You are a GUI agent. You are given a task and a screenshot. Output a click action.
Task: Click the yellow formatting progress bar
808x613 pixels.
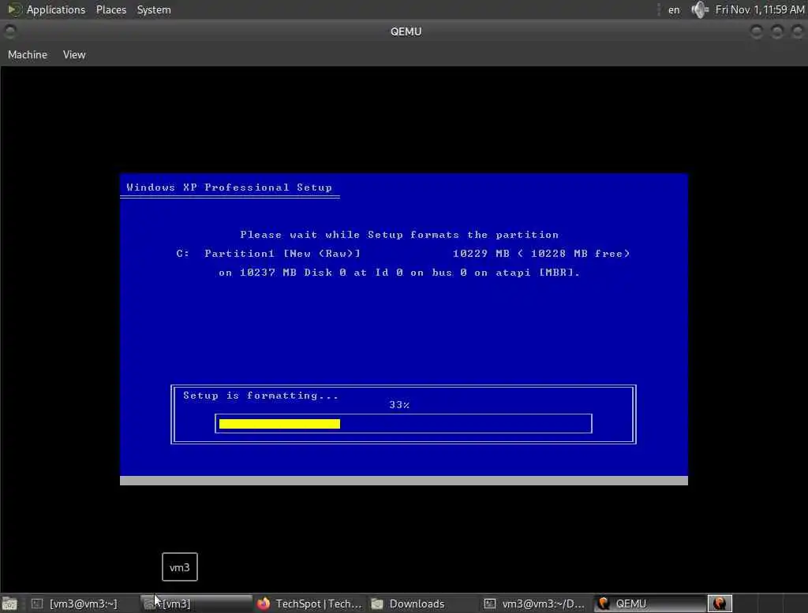279,424
